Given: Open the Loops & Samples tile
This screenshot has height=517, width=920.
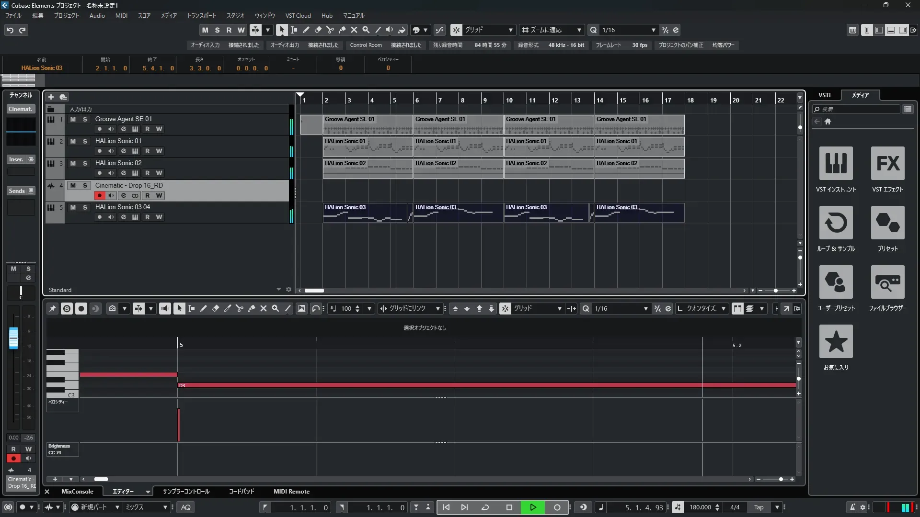Looking at the screenshot, I should point(836,223).
